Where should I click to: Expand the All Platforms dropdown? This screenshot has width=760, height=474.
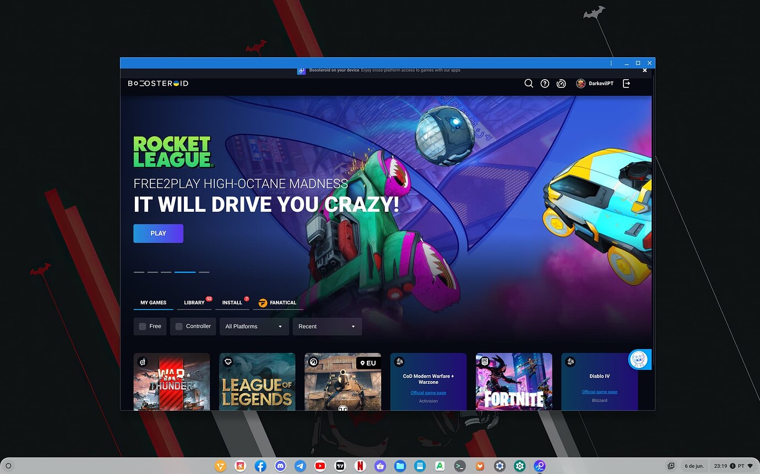coord(254,327)
